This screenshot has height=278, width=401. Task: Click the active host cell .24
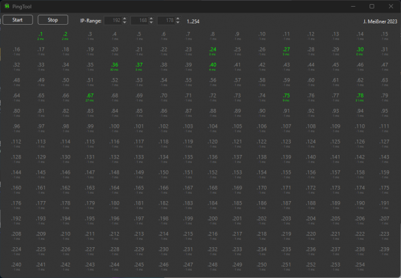click(x=213, y=51)
